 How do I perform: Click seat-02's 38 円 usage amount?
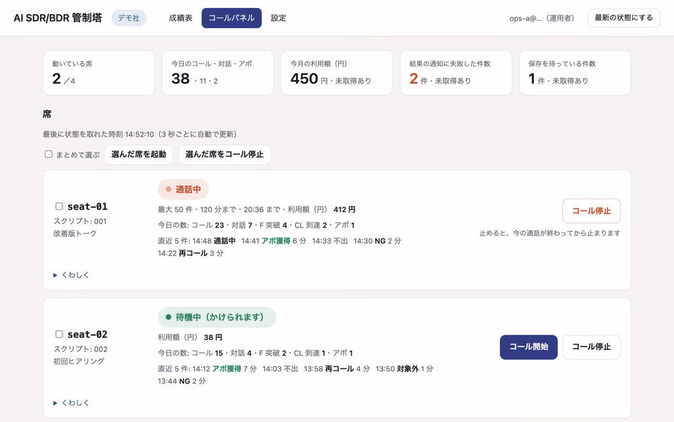pyautogui.click(x=213, y=337)
